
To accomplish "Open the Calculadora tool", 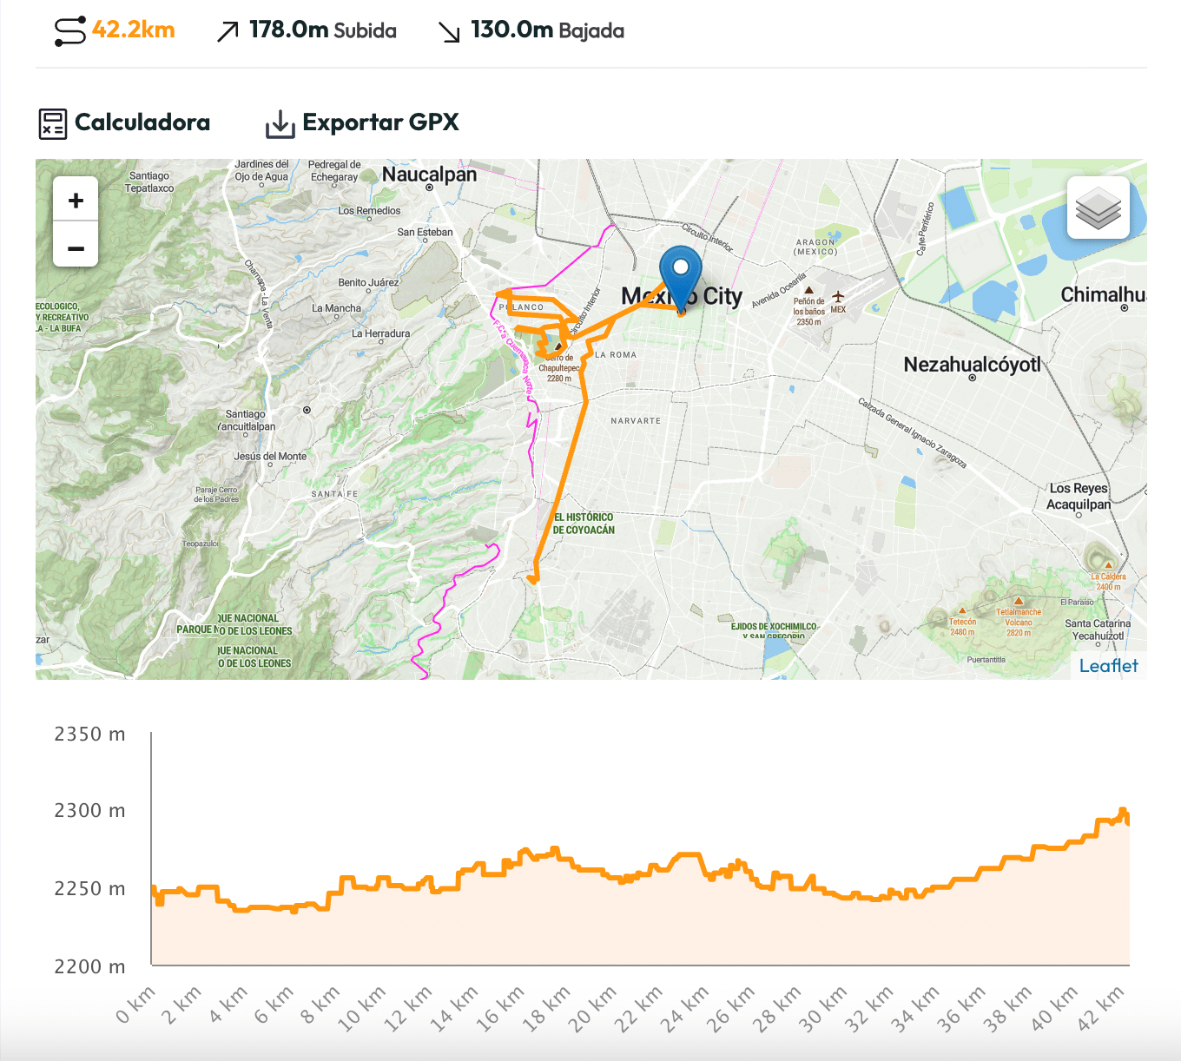I will click(x=142, y=122).
